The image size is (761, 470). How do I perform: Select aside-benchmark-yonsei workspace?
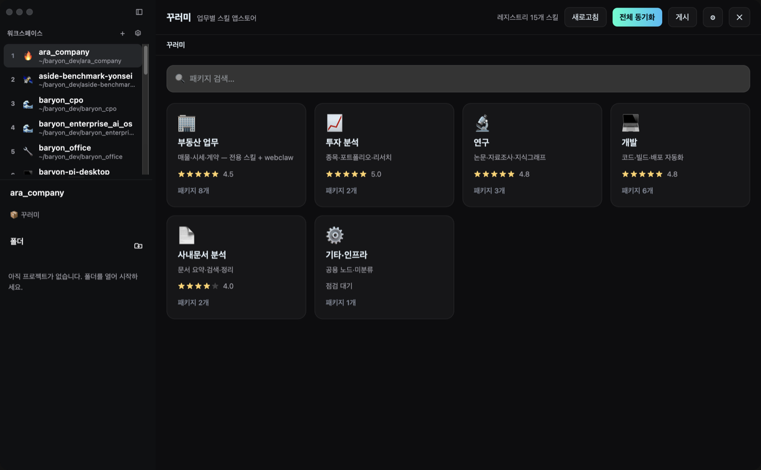tap(73, 80)
